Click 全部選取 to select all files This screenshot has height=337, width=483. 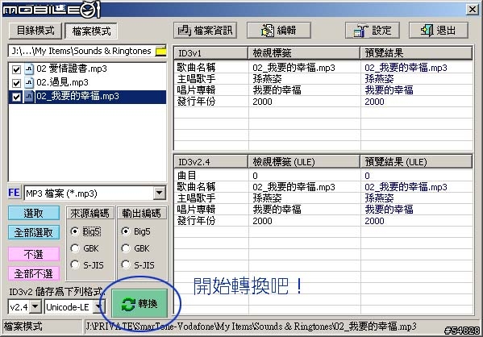[34, 232]
